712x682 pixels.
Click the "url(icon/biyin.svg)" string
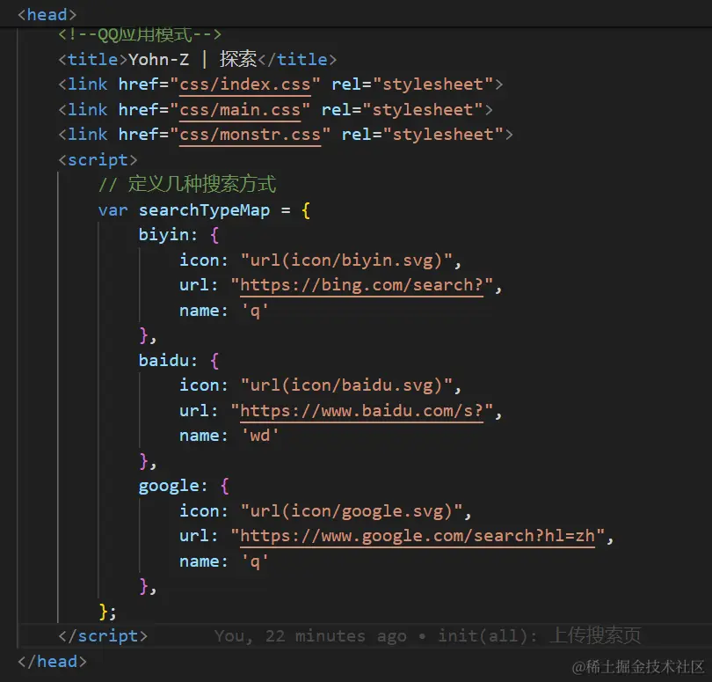click(346, 260)
